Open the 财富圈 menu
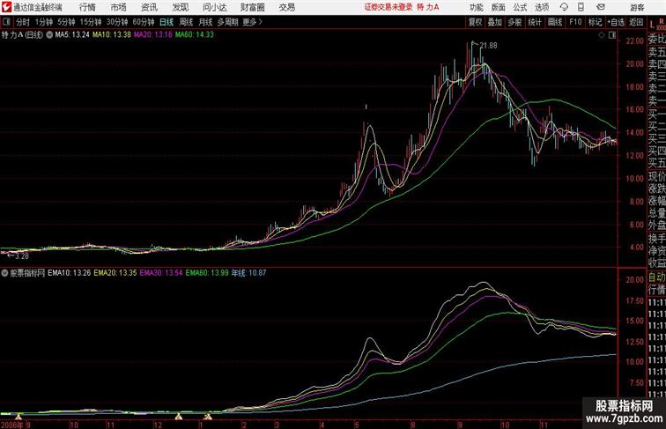 pos(252,7)
